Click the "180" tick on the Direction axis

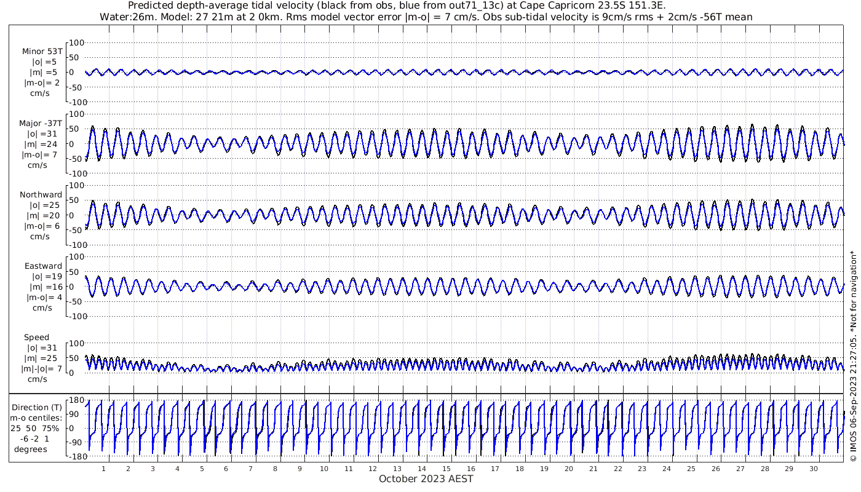point(76,400)
